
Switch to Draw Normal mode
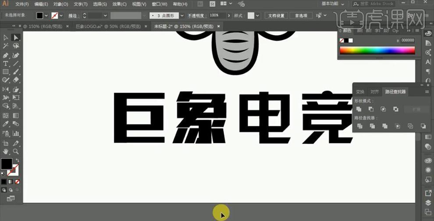pyautogui.click(x=4, y=190)
